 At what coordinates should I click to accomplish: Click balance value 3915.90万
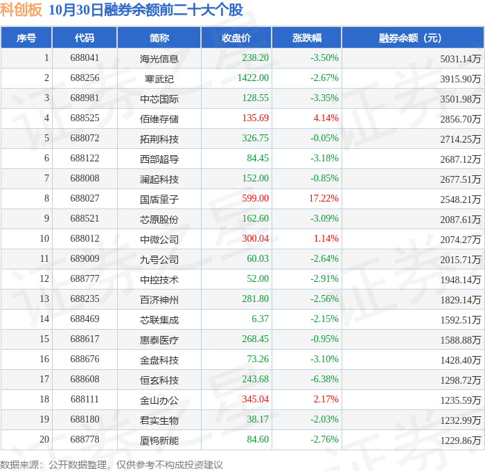click(x=461, y=78)
